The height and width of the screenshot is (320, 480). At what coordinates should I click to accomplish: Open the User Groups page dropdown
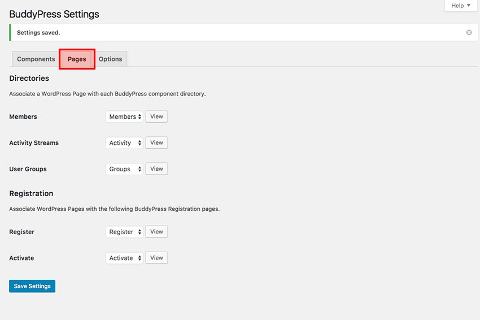pyautogui.click(x=124, y=169)
